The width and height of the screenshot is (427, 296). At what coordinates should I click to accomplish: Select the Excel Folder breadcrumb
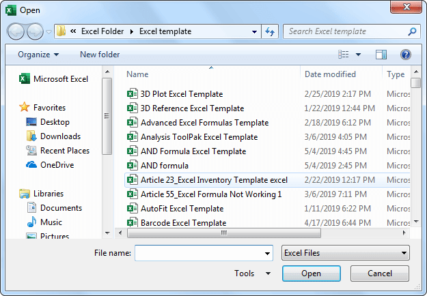click(x=102, y=31)
